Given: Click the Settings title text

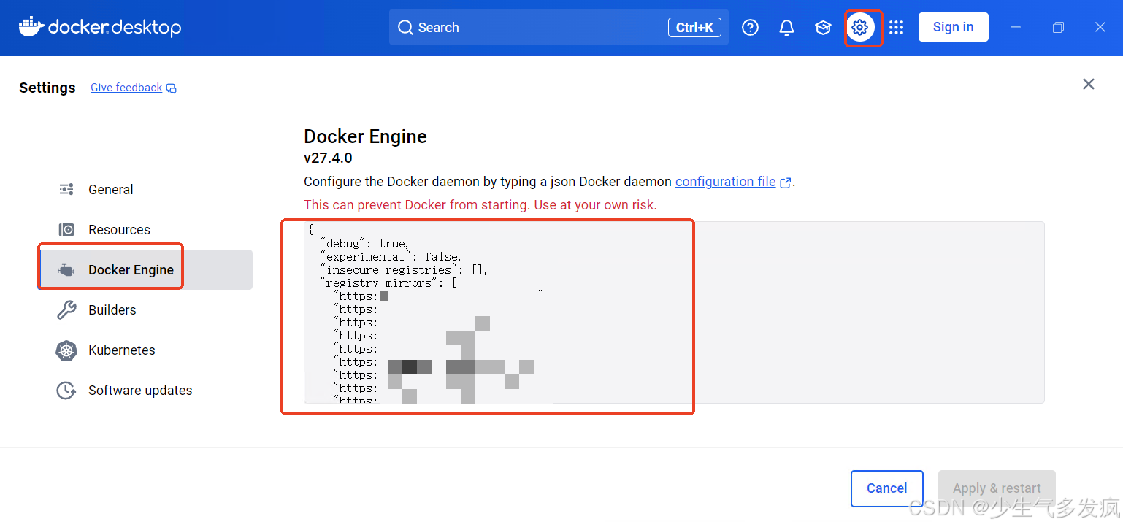Looking at the screenshot, I should coord(47,88).
